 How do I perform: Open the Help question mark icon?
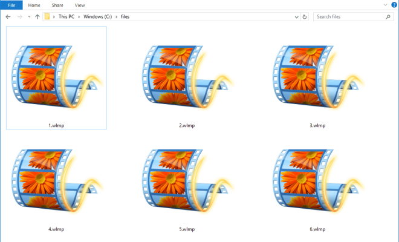click(x=394, y=5)
